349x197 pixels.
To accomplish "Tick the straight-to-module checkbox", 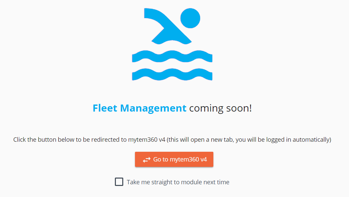I will (119, 182).
